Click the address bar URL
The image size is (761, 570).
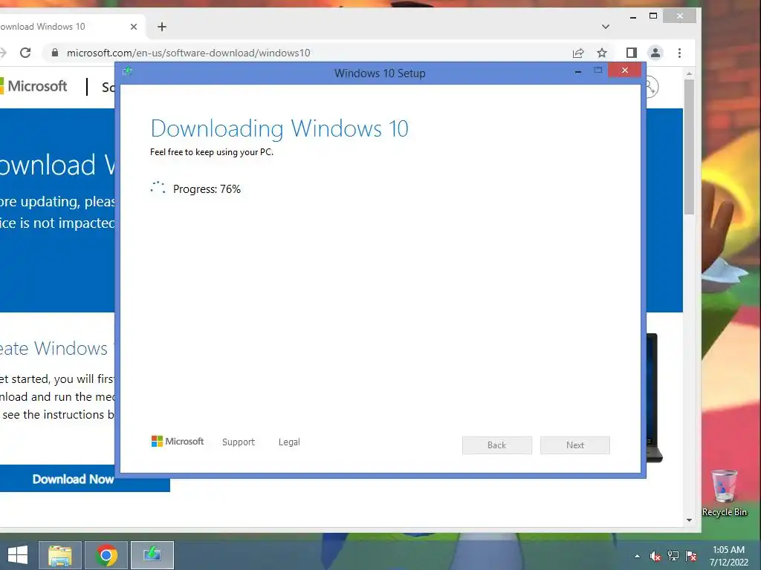click(x=188, y=53)
